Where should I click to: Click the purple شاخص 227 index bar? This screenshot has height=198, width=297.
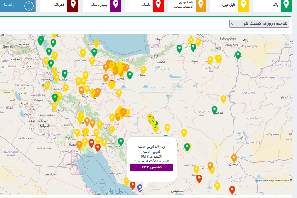click(x=152, y=168)
